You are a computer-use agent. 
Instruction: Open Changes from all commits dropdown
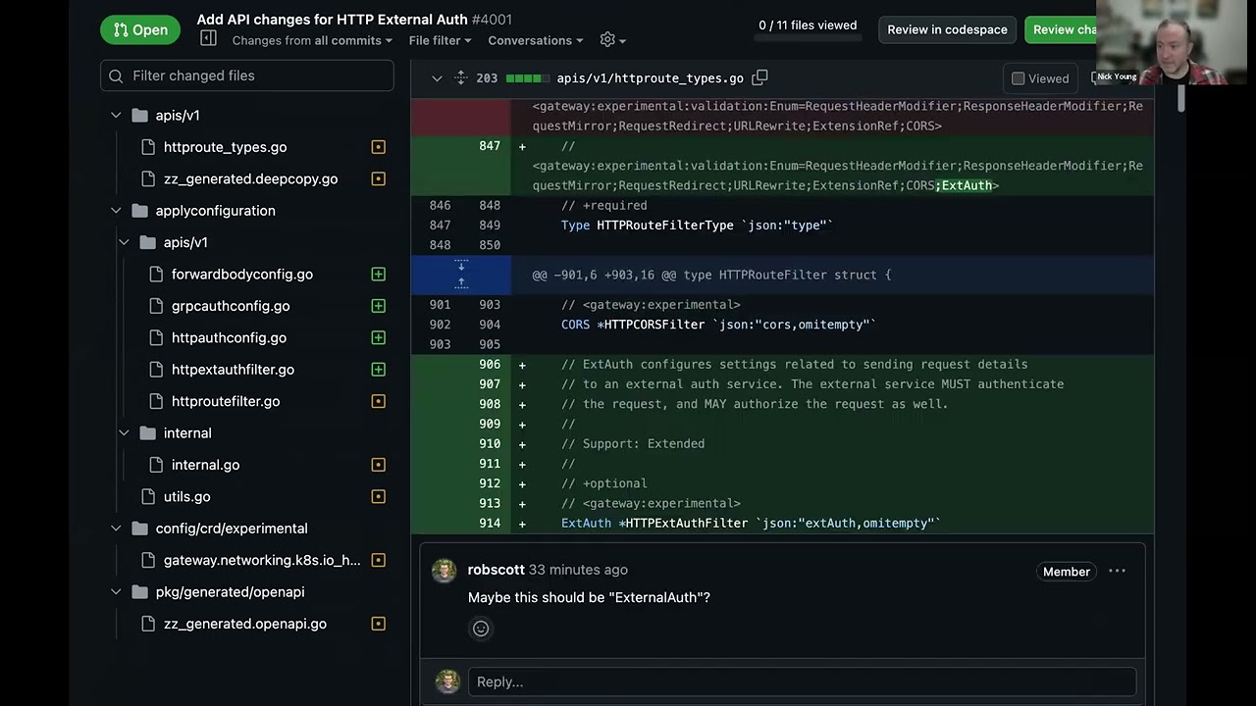click(x=312, y=40)
